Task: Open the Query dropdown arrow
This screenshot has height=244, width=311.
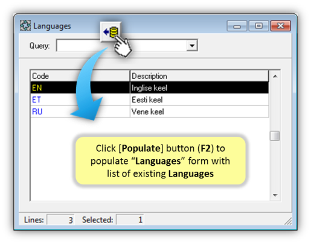Action: [x=192, y=45]
